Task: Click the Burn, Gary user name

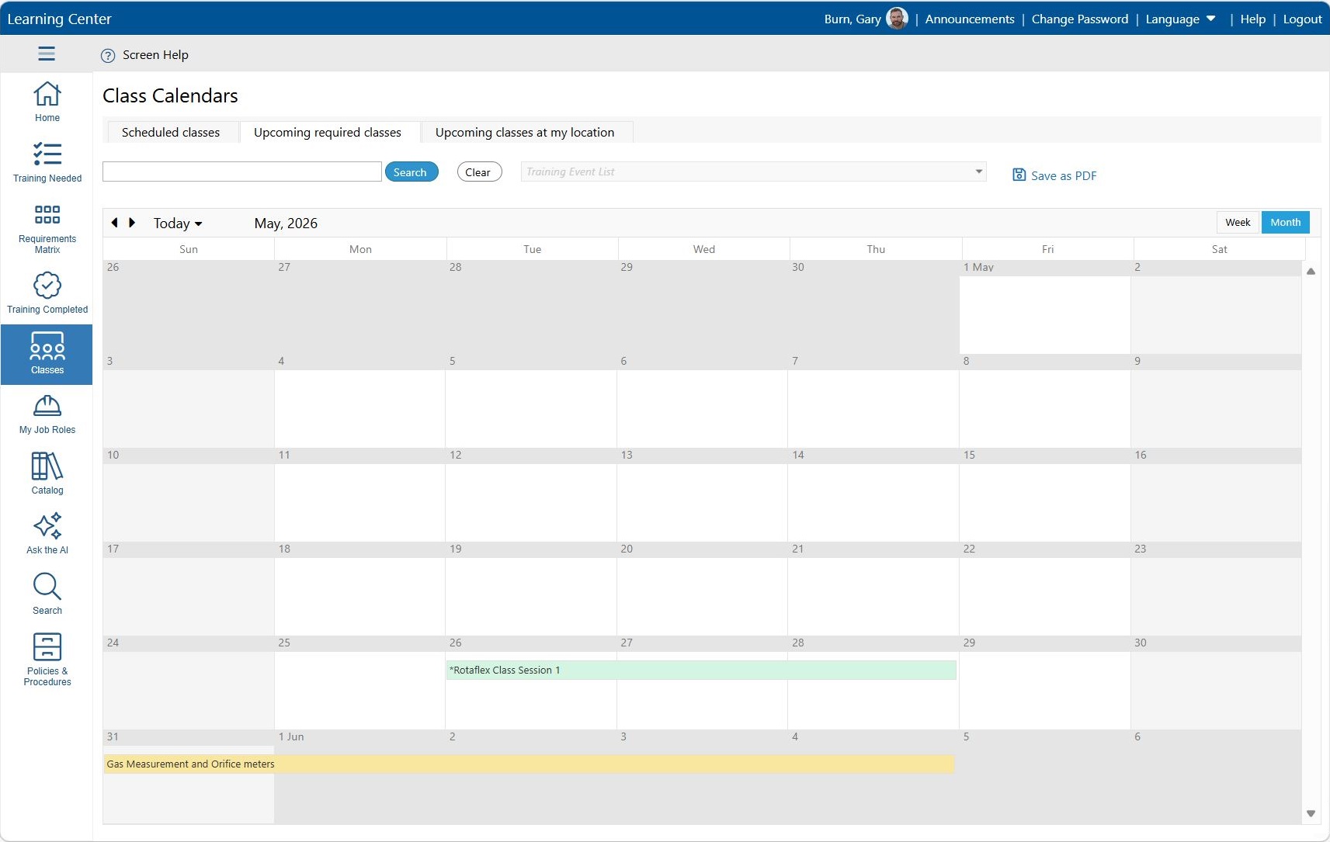Action: click(853, 19)
